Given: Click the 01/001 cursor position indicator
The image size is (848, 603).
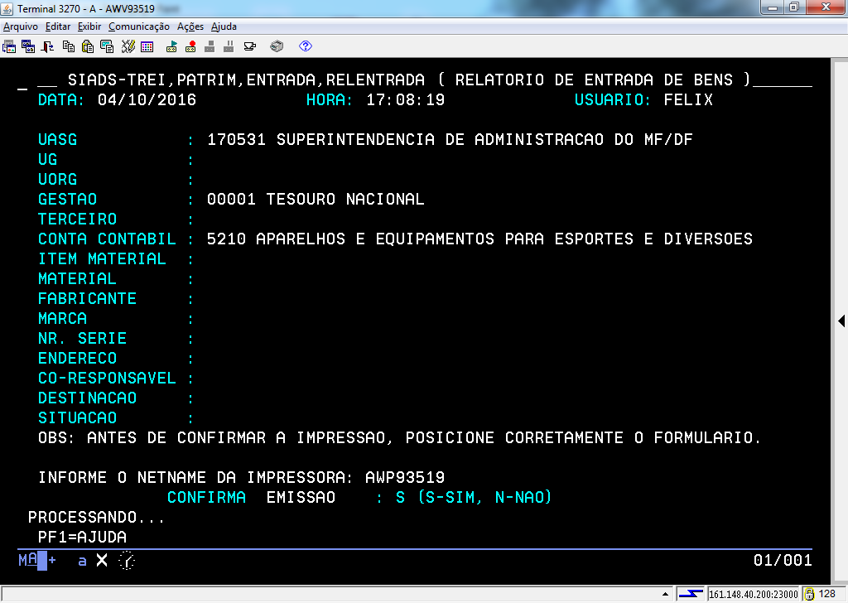Looking at the screenshot, I should coord(783,560).
